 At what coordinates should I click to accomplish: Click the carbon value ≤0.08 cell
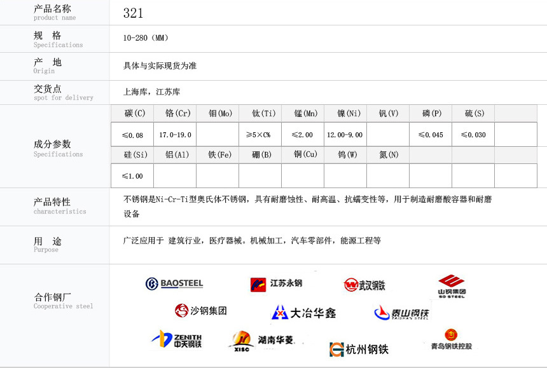(x=132, y=135)
